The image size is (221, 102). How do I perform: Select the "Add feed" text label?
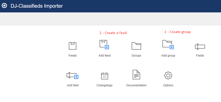tap(104, 56)
